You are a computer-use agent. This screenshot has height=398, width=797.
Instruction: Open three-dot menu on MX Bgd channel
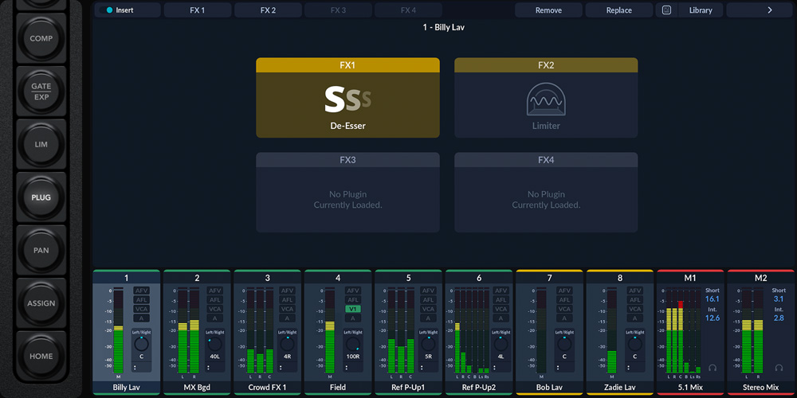(208, 367)
